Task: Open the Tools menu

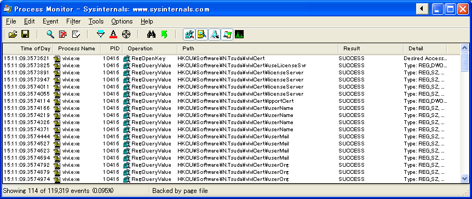Action: point(96,21)
